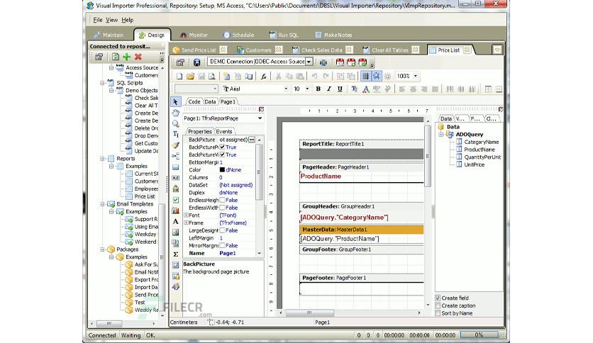The width and height of the screenshot is (593, 343).
Task: Insert a chart object from the tool palette
Action: tap(175, 210)
